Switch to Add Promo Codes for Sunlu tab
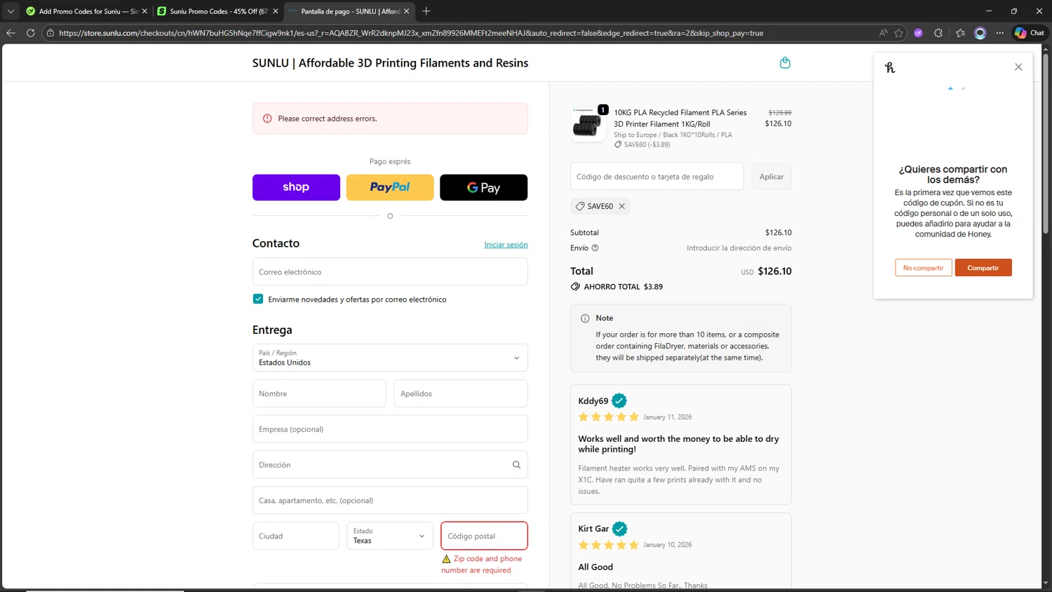The height and width of the screenshot is (592, 1052). (87, 11)
